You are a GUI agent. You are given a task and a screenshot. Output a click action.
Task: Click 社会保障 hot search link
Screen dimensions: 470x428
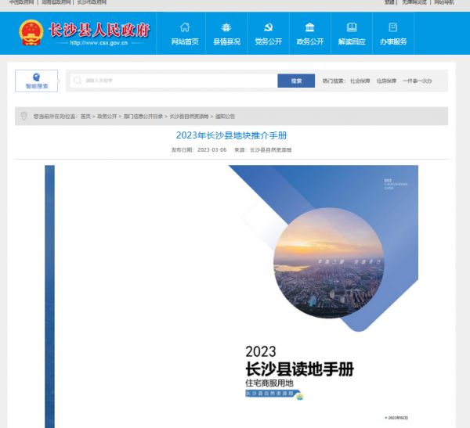360,81
